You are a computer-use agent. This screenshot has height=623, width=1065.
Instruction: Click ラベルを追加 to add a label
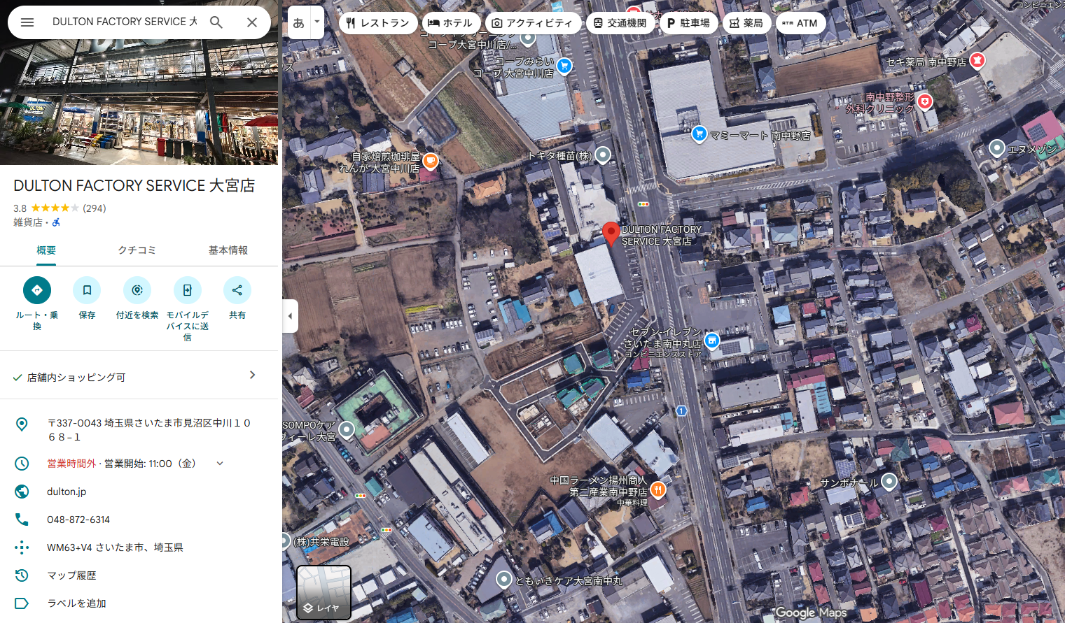tap(76, 603)
